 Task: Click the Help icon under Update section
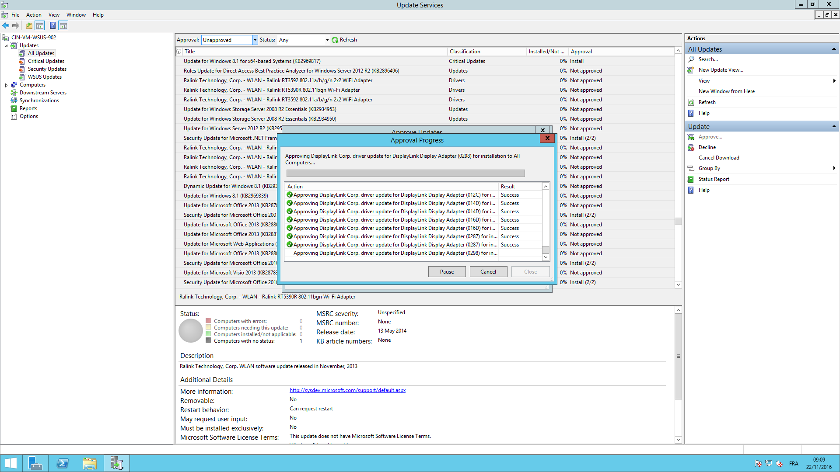pos(691,190)
